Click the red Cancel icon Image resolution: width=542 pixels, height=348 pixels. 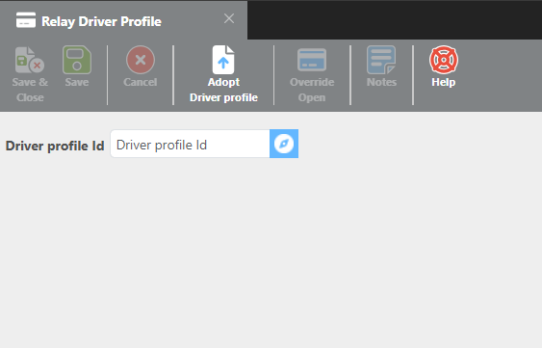tap(141, 60)
